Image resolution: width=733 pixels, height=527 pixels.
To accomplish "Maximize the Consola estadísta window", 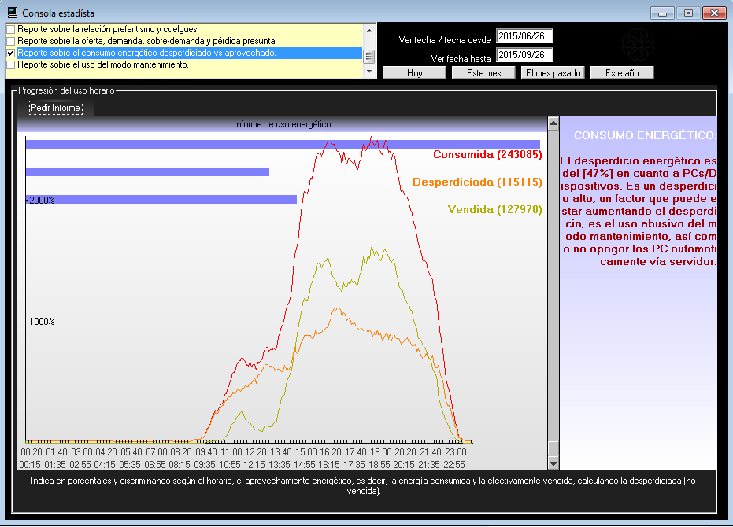I will click(688, 13).
